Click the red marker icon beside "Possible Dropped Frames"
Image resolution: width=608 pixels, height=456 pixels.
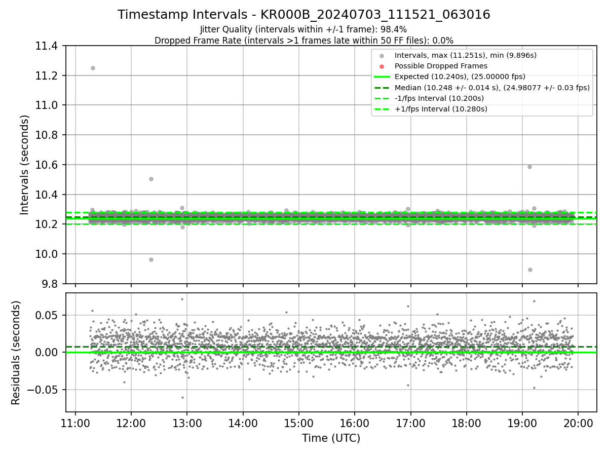coord(382,66)
